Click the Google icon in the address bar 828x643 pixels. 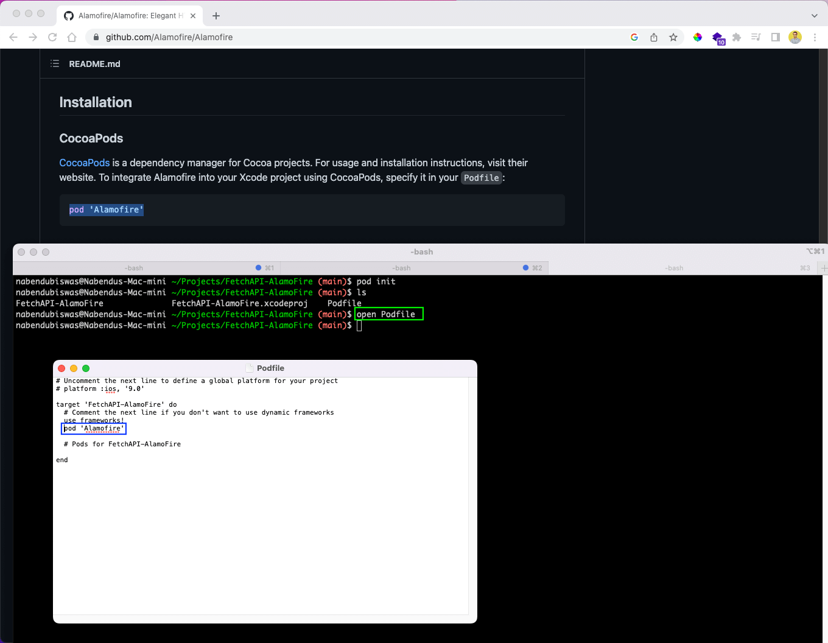pyautogui.click(x=634, y=37)
